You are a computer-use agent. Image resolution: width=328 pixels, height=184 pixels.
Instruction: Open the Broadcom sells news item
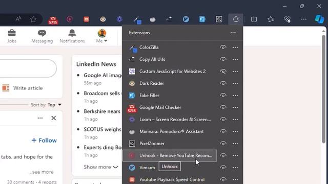point(102,93)
